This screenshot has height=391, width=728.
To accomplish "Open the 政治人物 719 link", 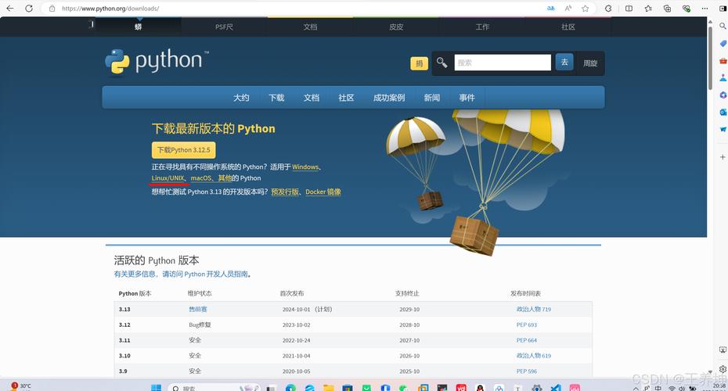I will 533,310.
